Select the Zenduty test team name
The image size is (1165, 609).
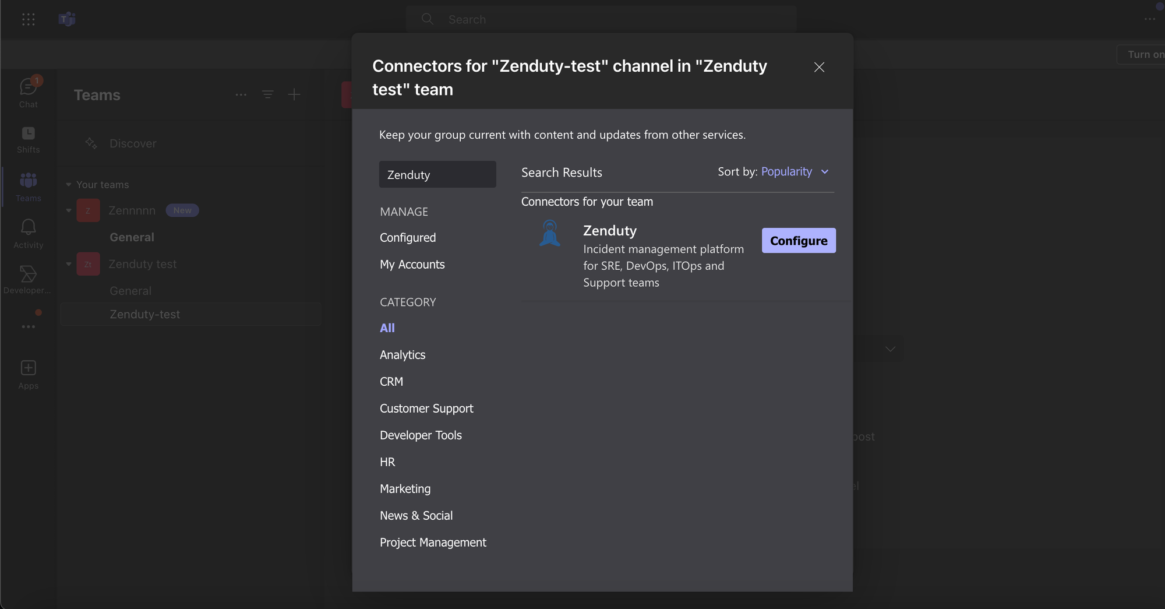pos(142,264)
